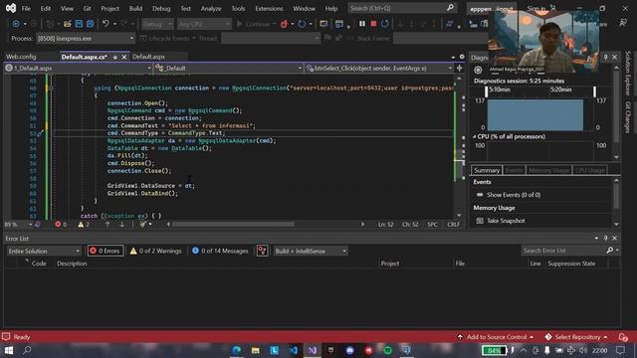This screenshot has width=637, height=358.
Task: Switch to the Web.config tab
Action: (21, 57)
